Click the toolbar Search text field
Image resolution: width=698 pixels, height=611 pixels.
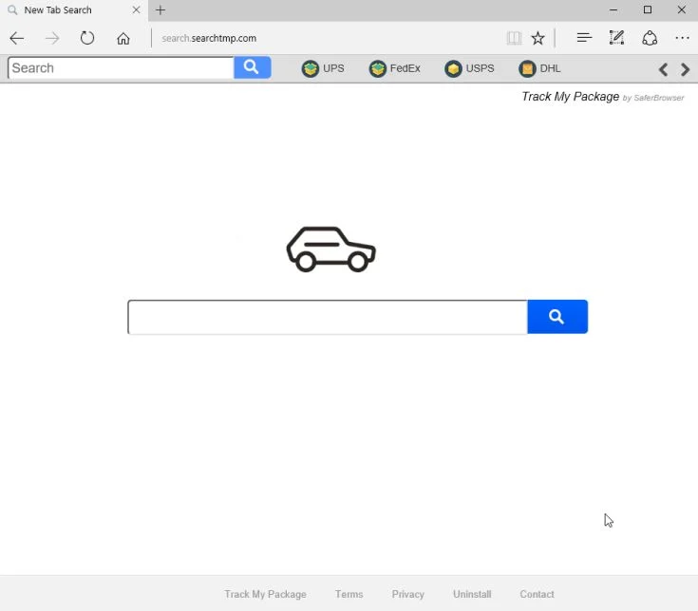(x=121, y=68)
